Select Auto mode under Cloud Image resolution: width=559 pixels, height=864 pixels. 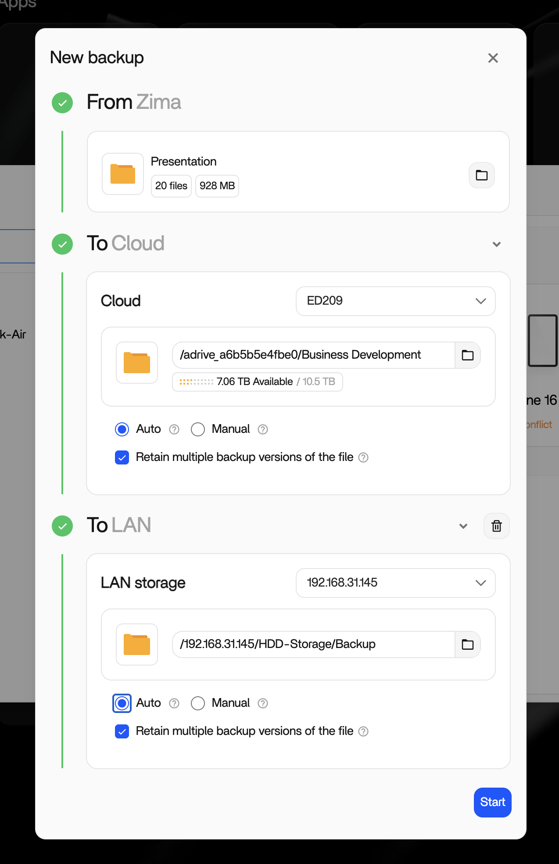(x=122, y=429)
